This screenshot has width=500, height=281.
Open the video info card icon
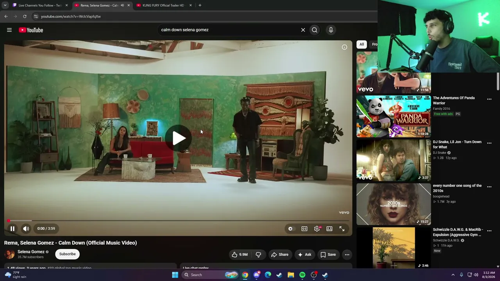[x=345, y=47]
